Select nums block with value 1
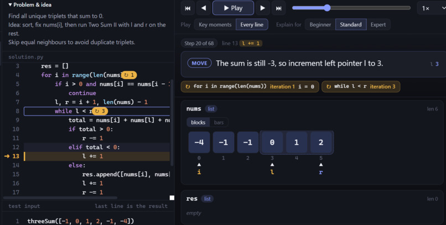The height and width of the screenshot is (225, 446). click(297, 142)
